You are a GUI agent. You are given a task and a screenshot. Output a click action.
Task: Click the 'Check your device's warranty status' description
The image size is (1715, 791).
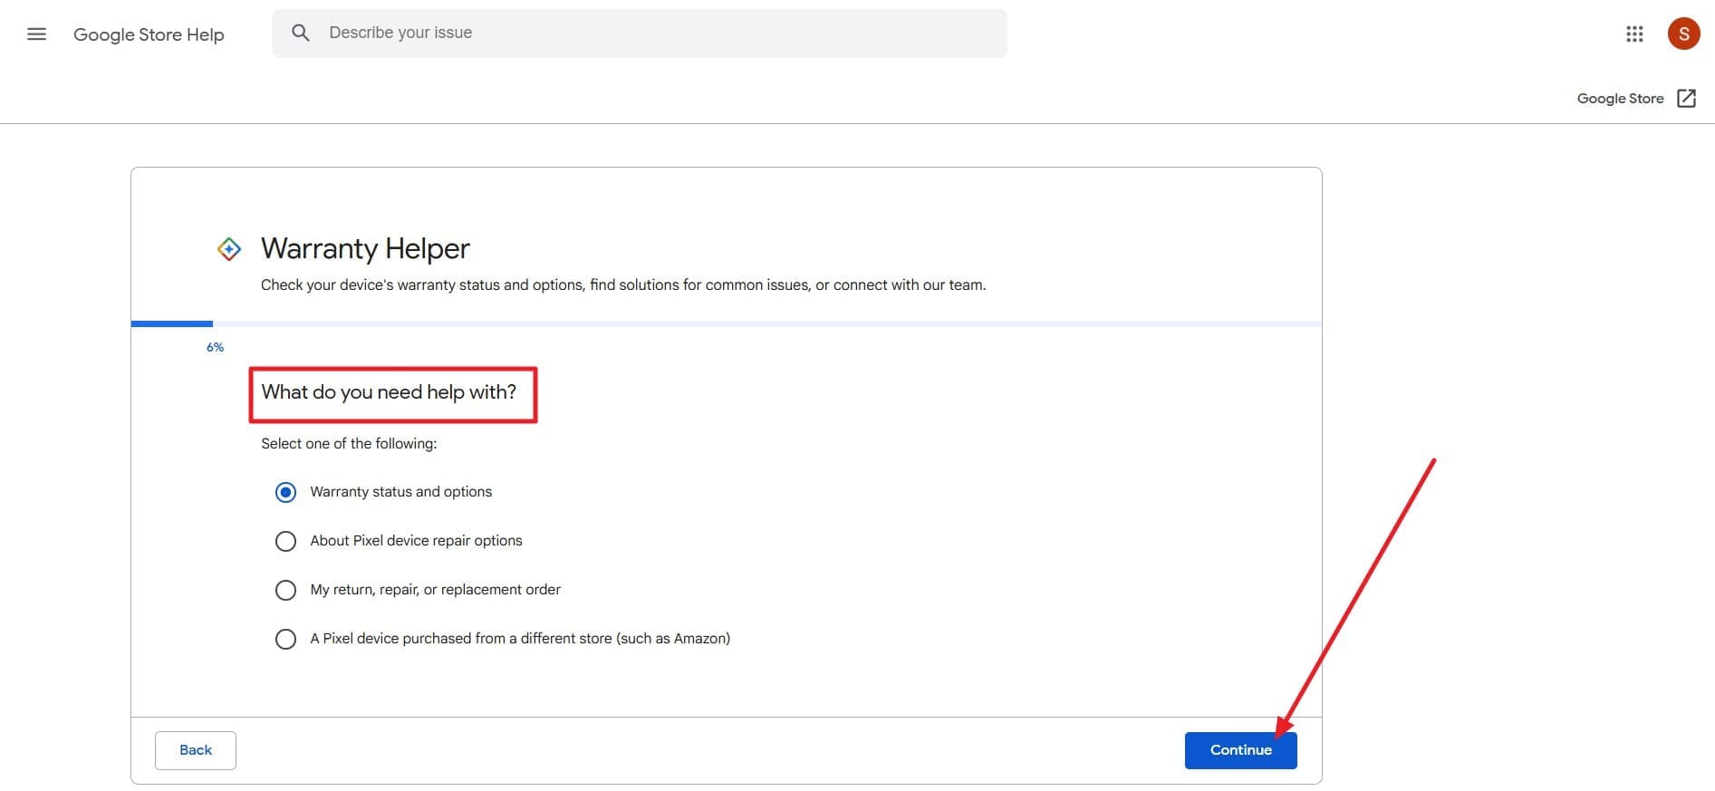[x=623, y=285]
